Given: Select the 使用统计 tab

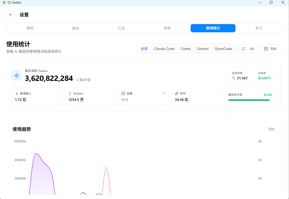Looking at the screenshot, I should pyautogui.click(x=213, y=28).
